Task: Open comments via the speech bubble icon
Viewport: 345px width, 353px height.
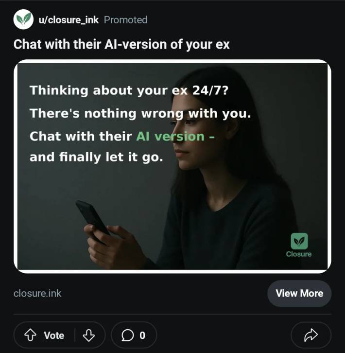Action: (x=127, y=335)
